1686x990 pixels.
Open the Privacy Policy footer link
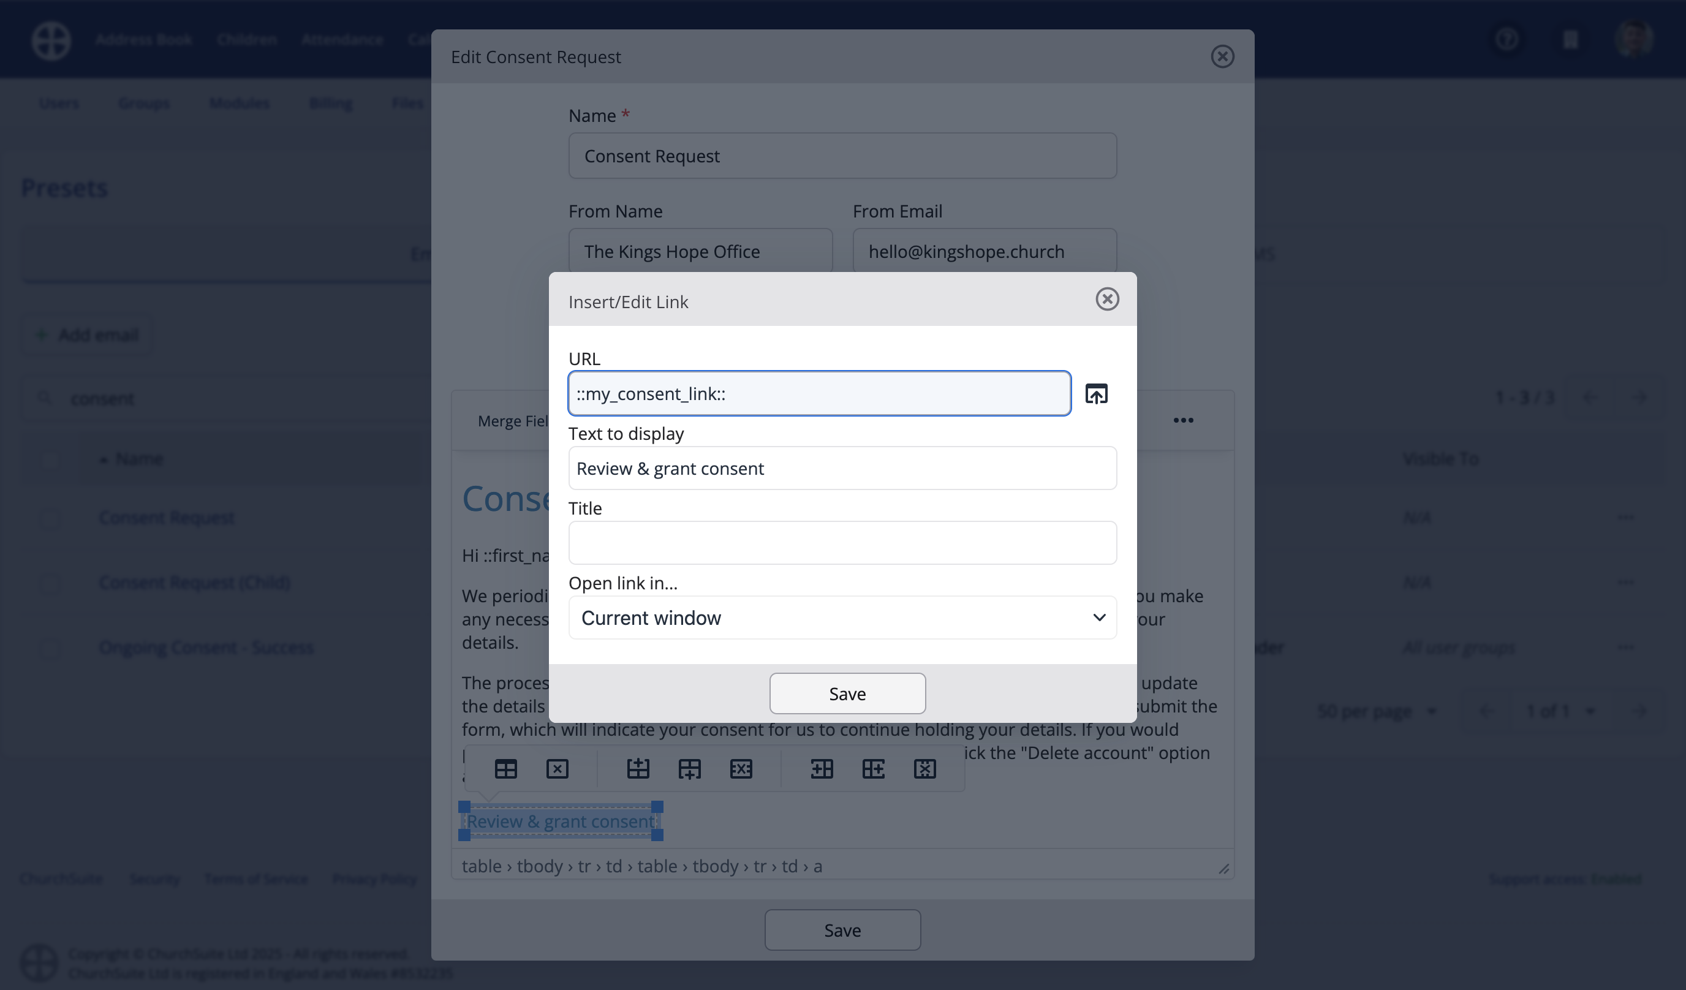point(375,879)
